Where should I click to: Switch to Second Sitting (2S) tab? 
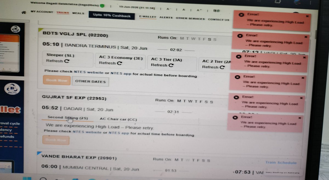[67, 117]
